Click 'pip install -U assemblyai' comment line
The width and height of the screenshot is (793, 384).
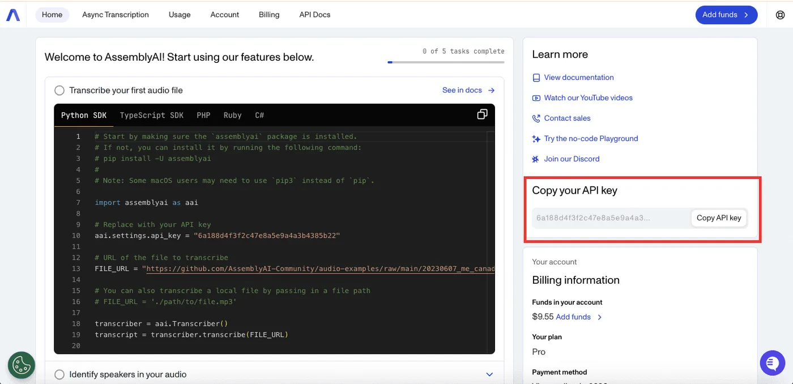[x=153, y=159]
